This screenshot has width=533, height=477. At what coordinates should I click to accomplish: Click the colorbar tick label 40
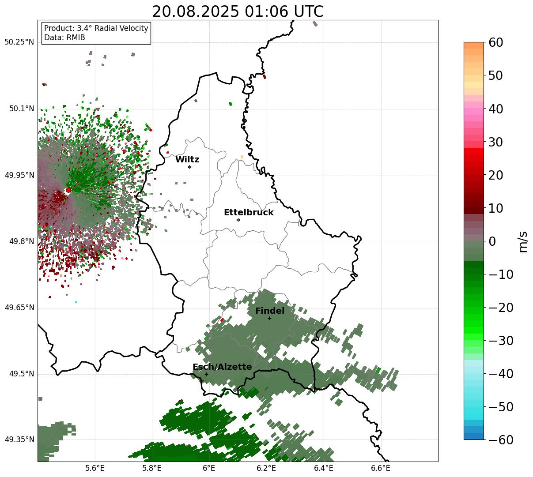click(495, 109)
